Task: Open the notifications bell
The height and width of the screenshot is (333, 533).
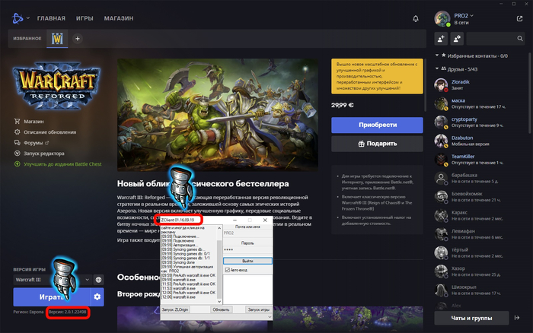Action: pos(416,18)
